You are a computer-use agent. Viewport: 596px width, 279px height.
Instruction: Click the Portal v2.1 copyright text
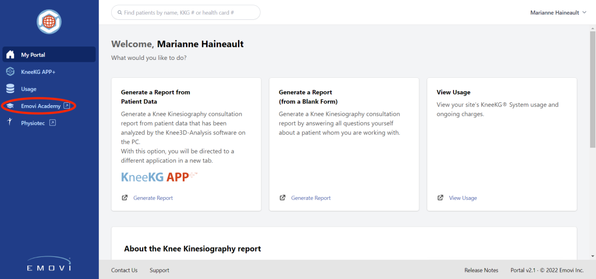[x=547, y=270]
